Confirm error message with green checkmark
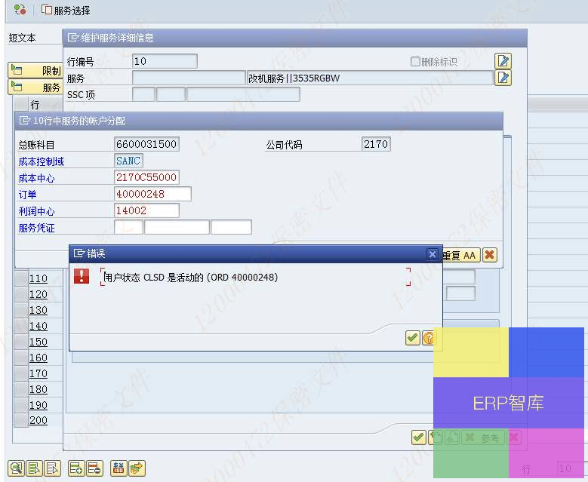The image size is (588, 482). pos(412,338)
